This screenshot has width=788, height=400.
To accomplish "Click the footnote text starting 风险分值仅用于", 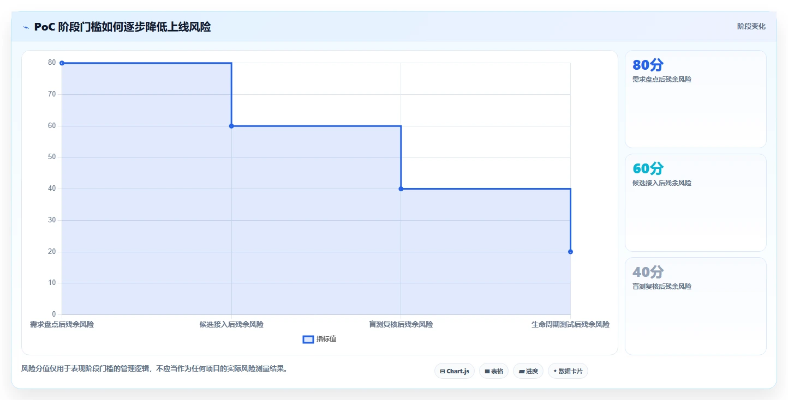I will [x=154, y=368].
